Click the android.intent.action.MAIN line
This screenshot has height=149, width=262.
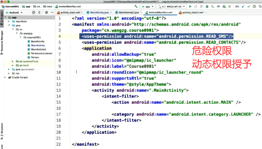pyautogui.click(x=176, y=102)
